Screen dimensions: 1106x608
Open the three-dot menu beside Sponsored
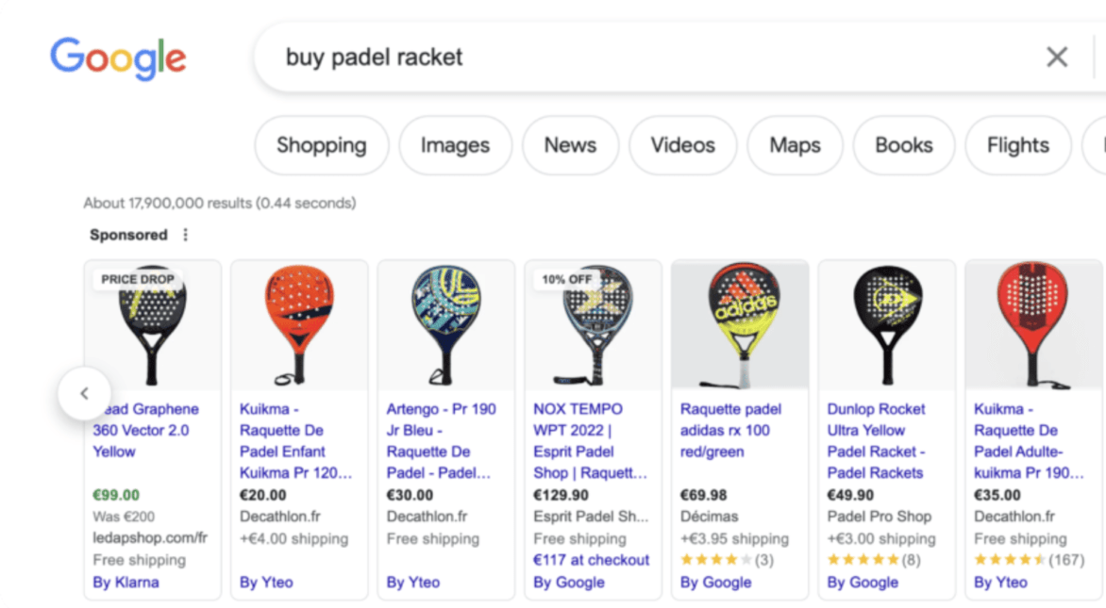click(x=185, y=235)
